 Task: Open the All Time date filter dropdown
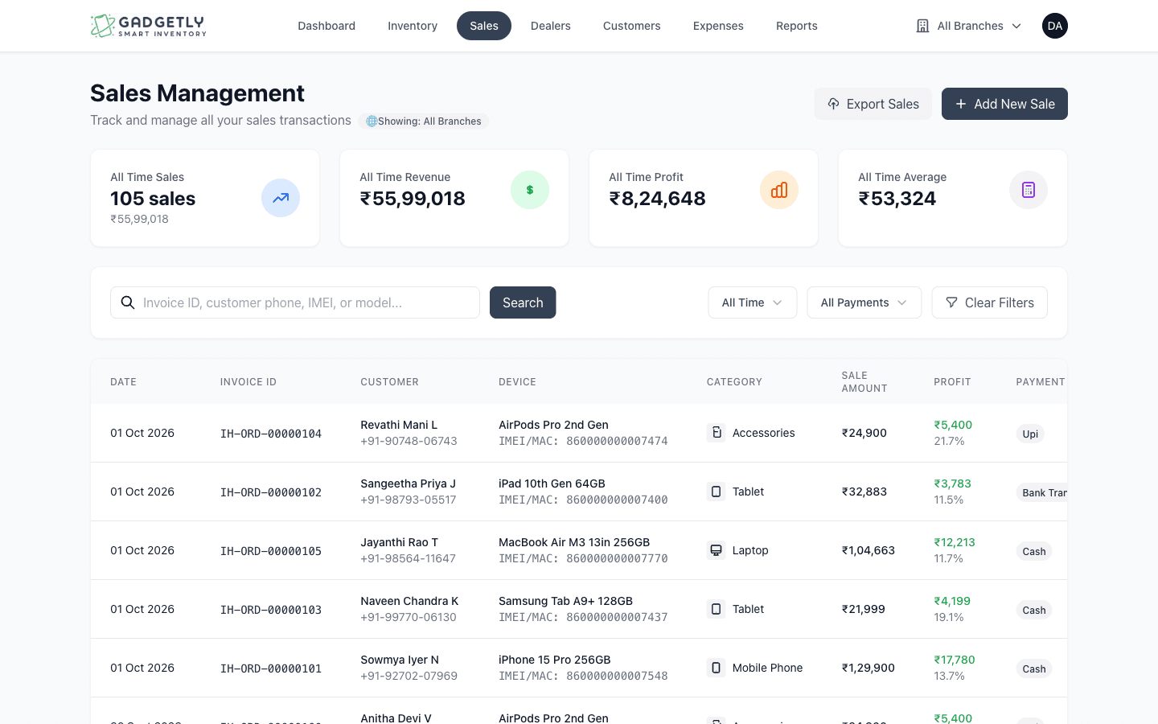[x=753, y=302]
